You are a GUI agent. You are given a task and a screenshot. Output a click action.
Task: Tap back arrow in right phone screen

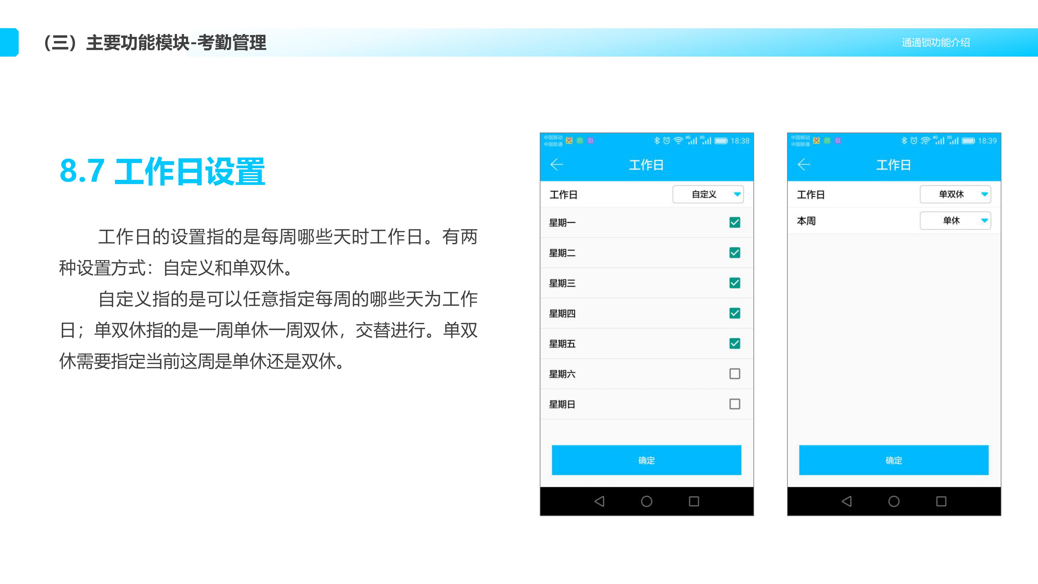(803, 165)
